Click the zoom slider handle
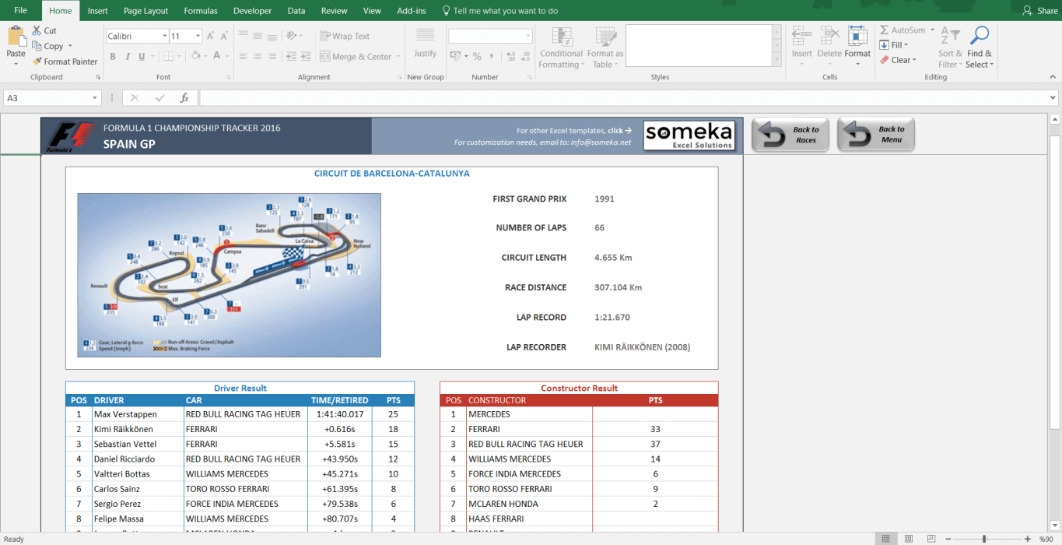Screen dimensions: 1062x545 coord(984,539)
